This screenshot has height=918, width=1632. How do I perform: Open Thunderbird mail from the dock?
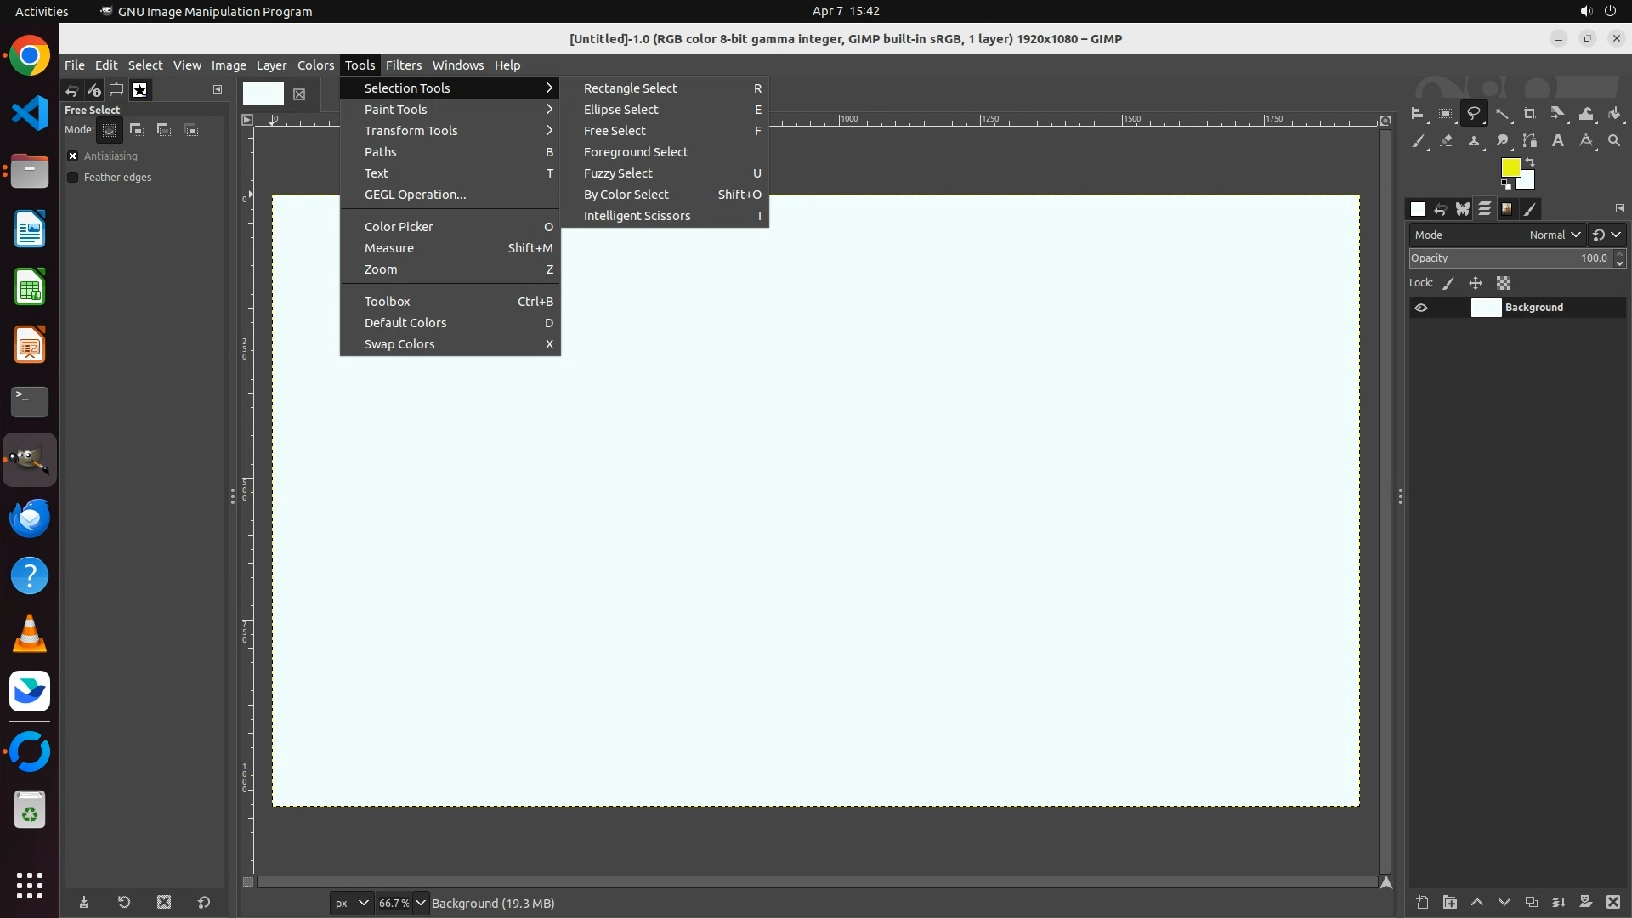click(30, 518)
